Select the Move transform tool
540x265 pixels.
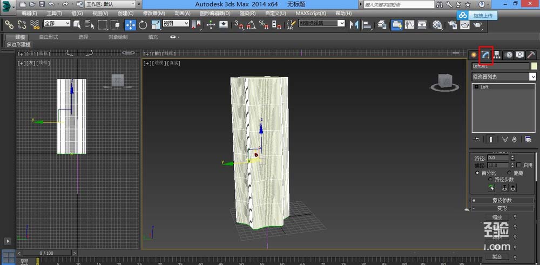tap(131, 24)
